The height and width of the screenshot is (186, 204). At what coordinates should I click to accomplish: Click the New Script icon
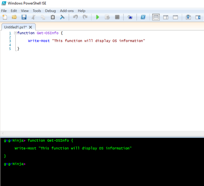click(x=5, y=17)
